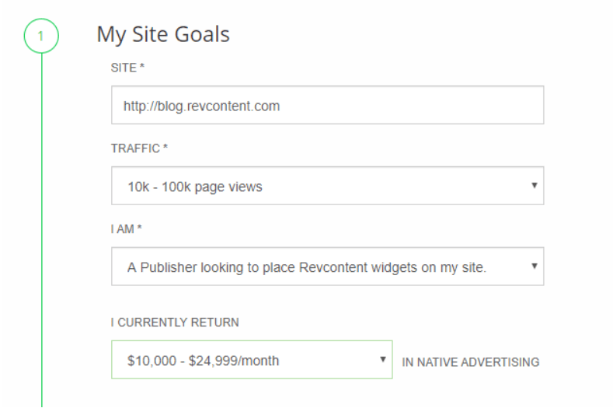Screen dimensions: 613x415
Task: Click the arrow on the Traffic dropdown
Action: (534, 187)
